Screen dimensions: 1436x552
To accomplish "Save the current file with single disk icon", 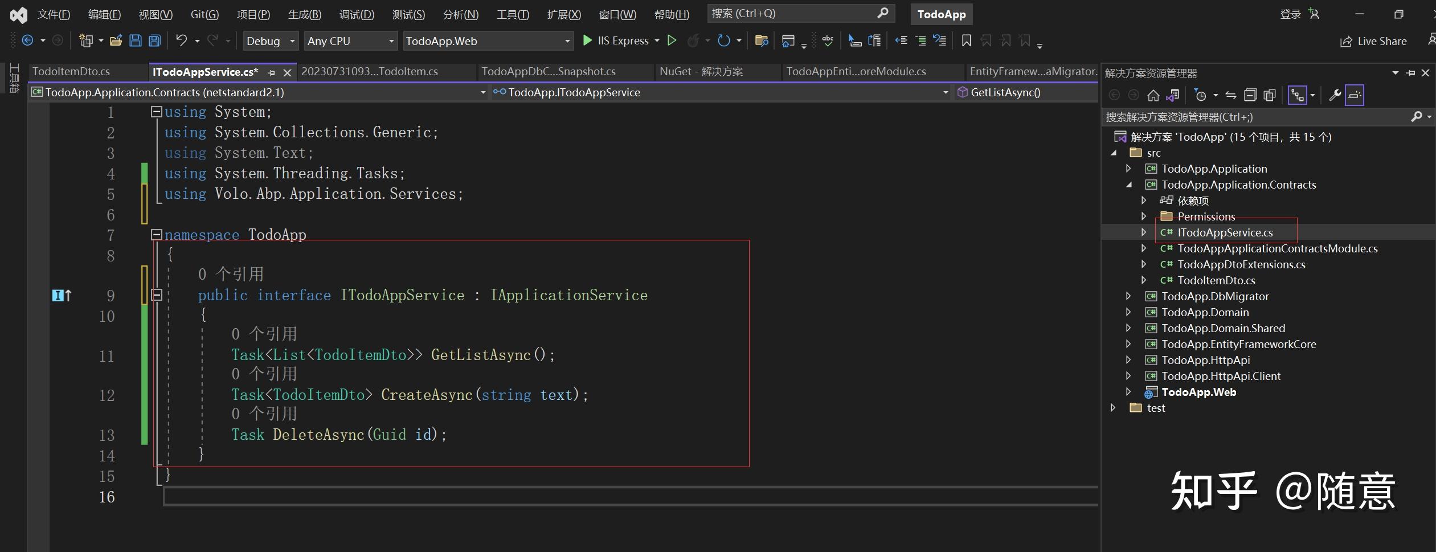I will coord(136,40).
